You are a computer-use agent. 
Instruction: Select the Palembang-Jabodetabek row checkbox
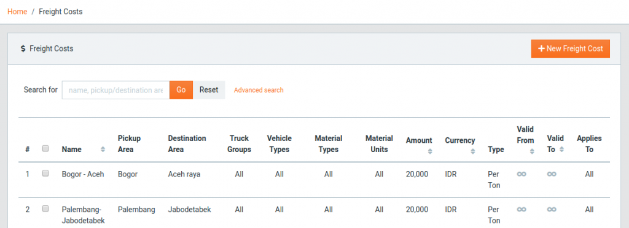click(45, 208)
